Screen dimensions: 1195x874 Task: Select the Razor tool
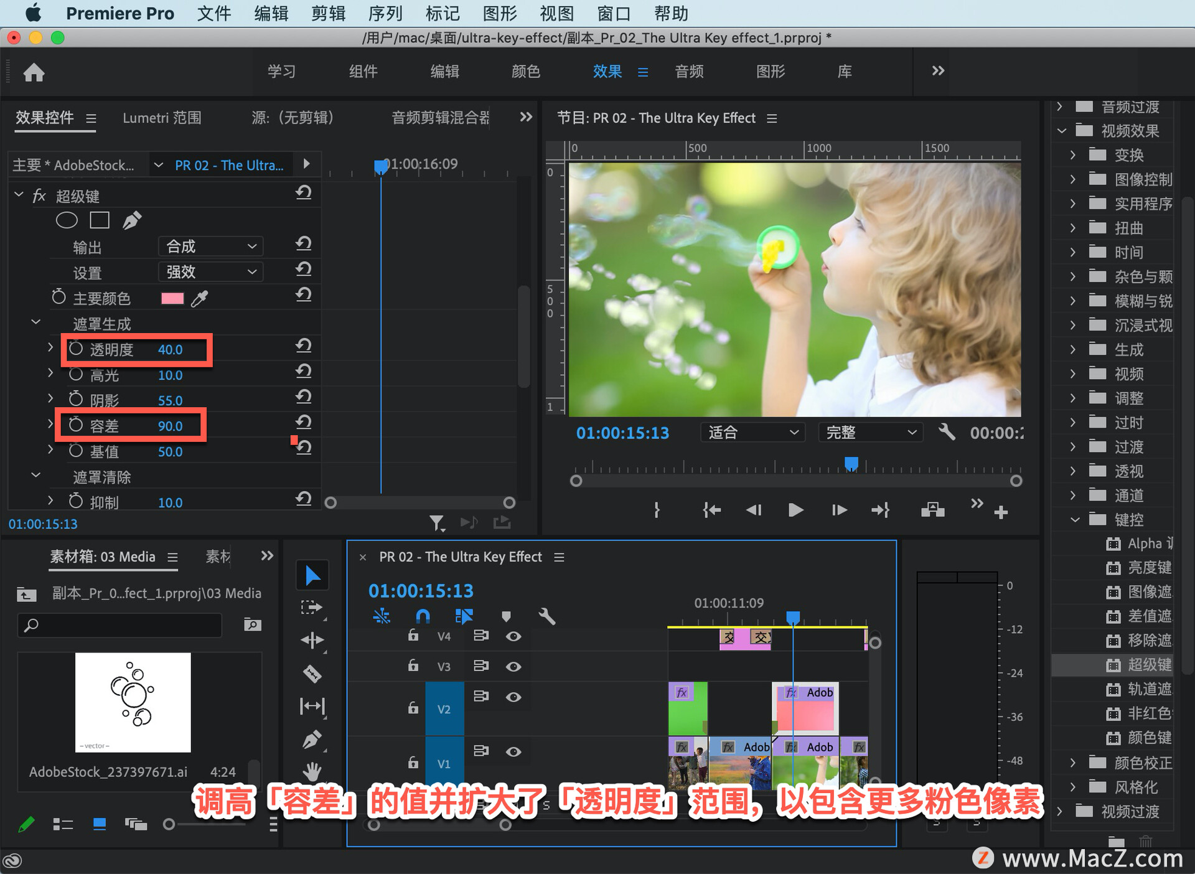(312, 674)
